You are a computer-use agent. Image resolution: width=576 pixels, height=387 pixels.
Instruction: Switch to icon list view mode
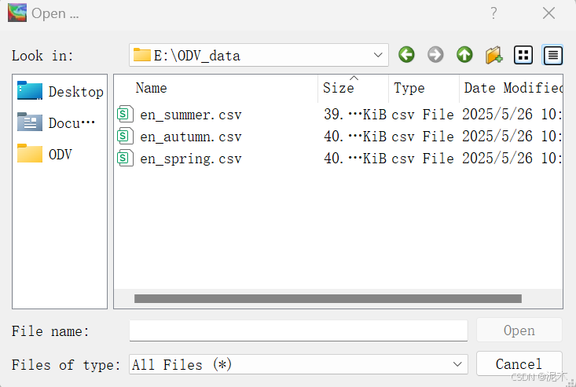523,55
